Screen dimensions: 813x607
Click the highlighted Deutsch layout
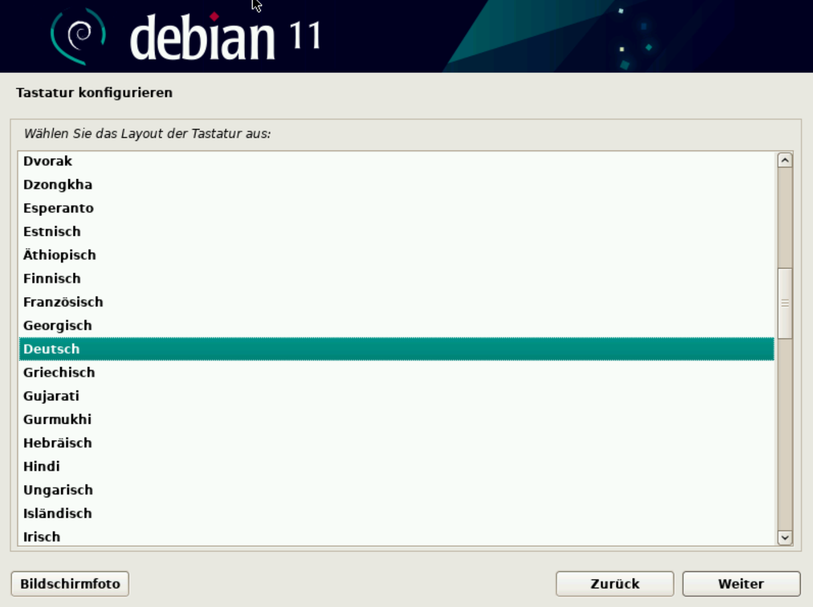(x=397, y=349)
